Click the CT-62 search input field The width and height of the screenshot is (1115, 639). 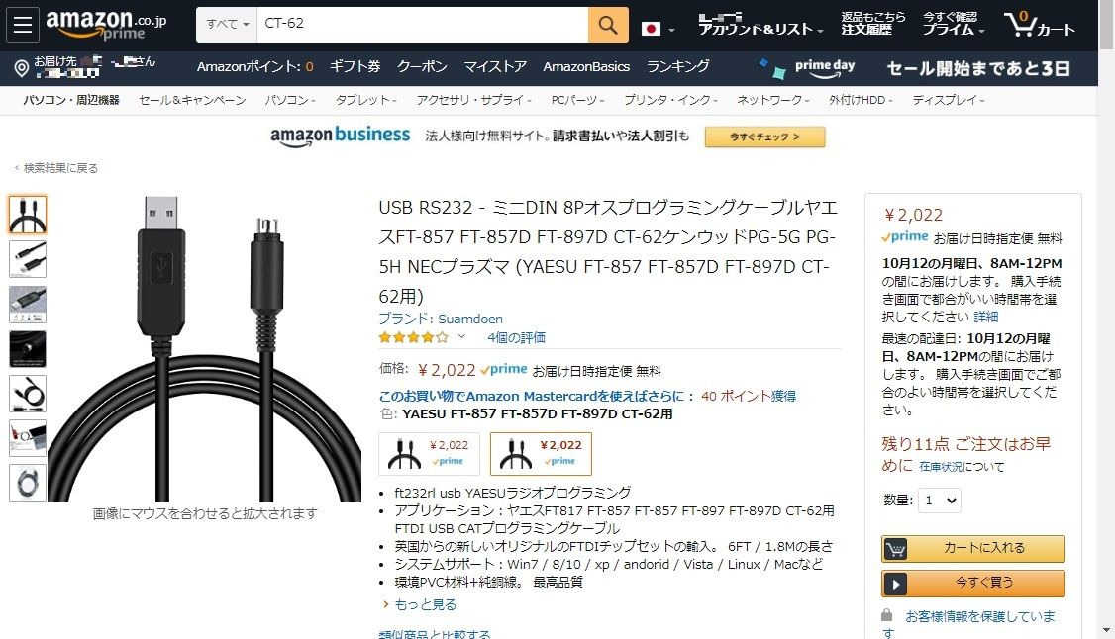(x=423, y=25)
